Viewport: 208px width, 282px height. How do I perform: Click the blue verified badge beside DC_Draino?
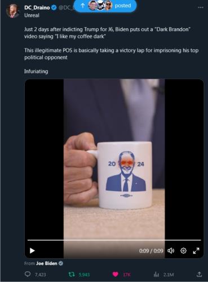click(x=54, y=7)
